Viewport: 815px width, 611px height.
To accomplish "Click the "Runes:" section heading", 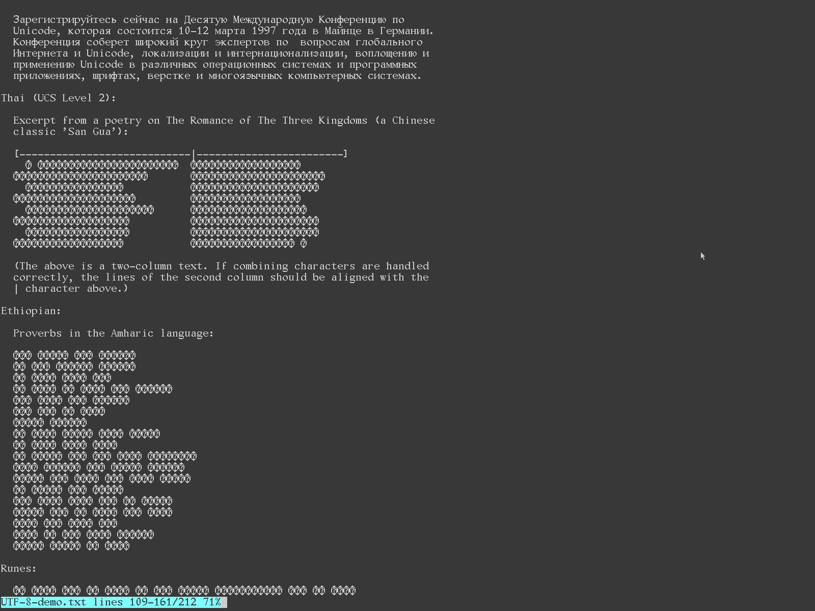I will click(x=19, y=568).
